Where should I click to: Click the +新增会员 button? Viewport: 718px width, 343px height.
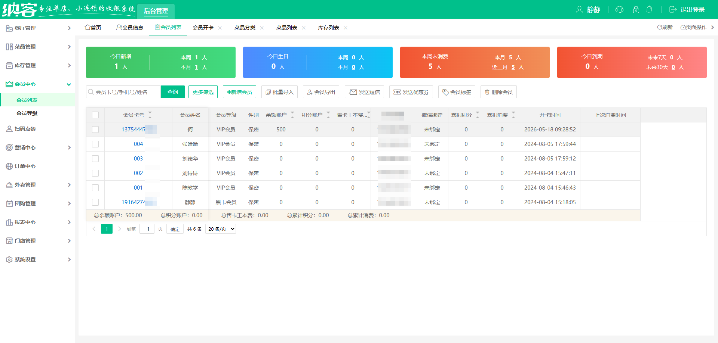(239, 92)
